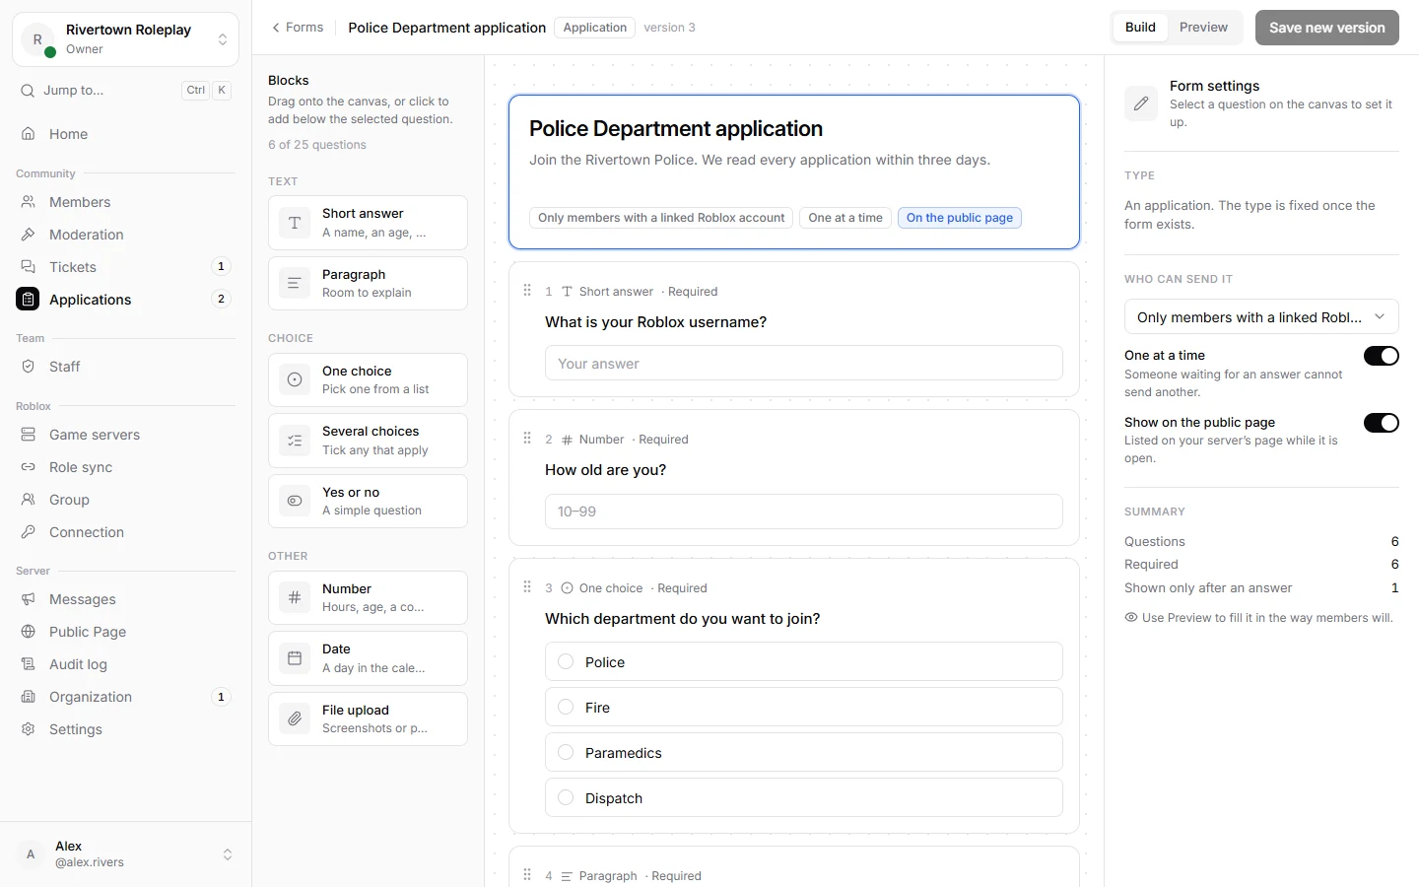Image resolution: width=1419 pixels, height=887 pixels.
Task: Click the Roblox username answer field
Action: [803, 363]
